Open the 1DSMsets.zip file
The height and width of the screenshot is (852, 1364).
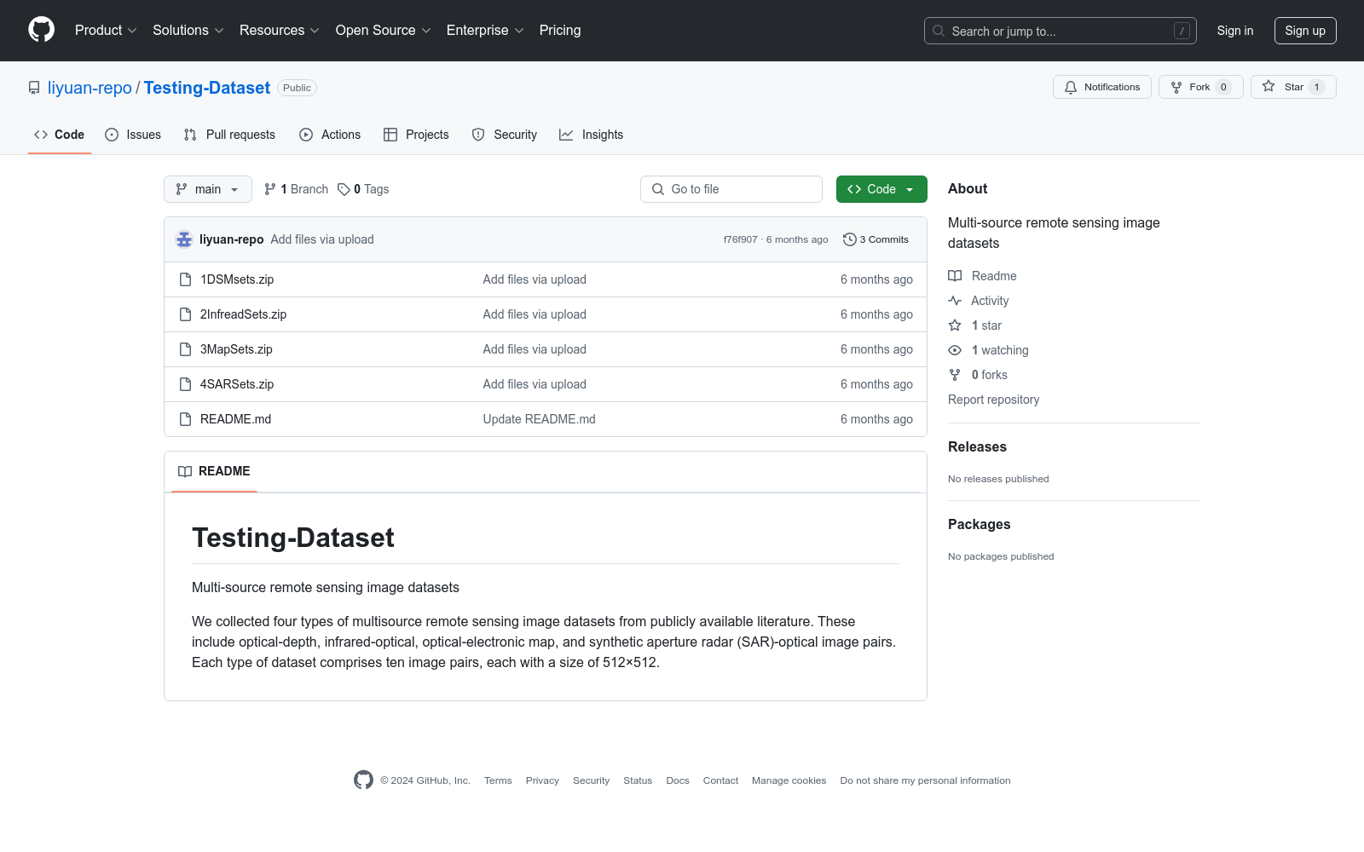click(x=237, y=279)
